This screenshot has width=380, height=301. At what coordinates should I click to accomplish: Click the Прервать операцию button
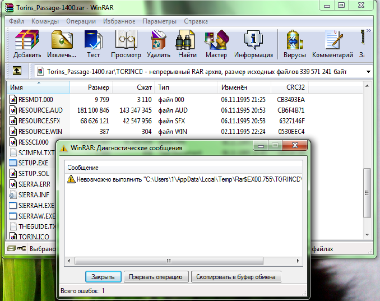point(156,277)
